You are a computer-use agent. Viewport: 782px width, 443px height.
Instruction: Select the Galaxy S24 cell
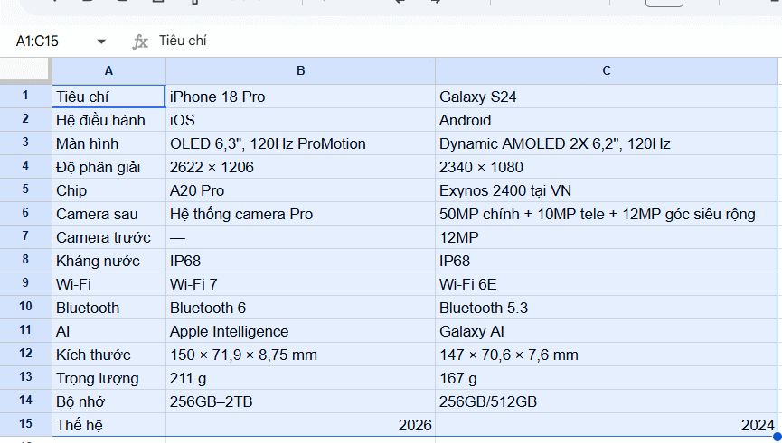(606, 97)
